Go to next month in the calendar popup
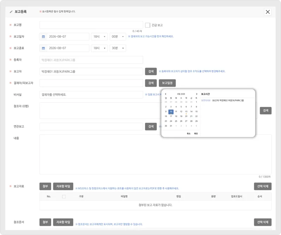Image resolution: width=281 pixels, height=235 pixels. click(197, 94)
